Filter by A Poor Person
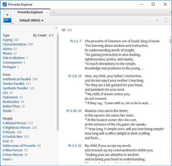 [x=13, y=155]
